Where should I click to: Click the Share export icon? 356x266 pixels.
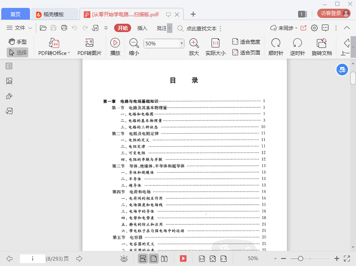(x=304, y=28)
